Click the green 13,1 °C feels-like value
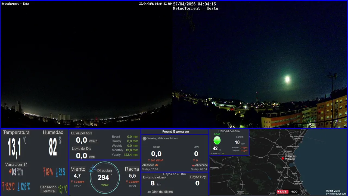This screenshot has width=348, height=196. (x=63, y=189)
